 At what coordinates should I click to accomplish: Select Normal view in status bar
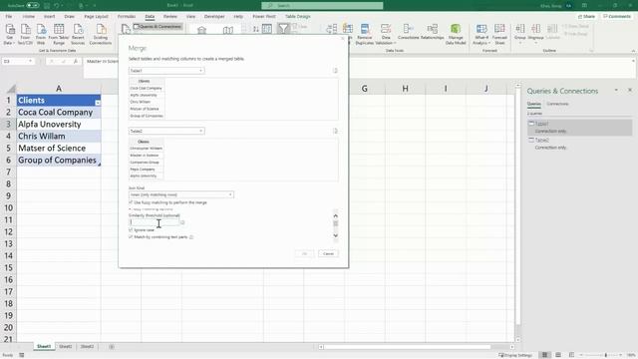tap(544, 355)
